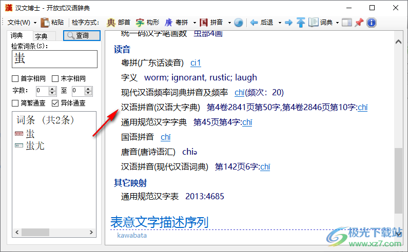Click the red icon beside 蚩 entry
The image size is (408, 252).
[19, 134]
